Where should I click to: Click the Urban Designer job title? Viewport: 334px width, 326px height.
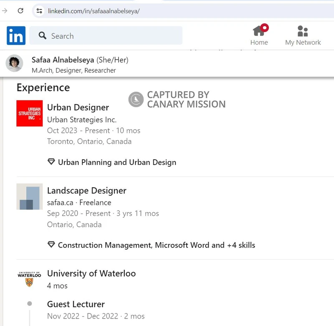(78, 108)
